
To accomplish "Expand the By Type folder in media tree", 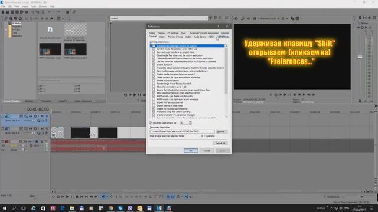I will (6, 29).
